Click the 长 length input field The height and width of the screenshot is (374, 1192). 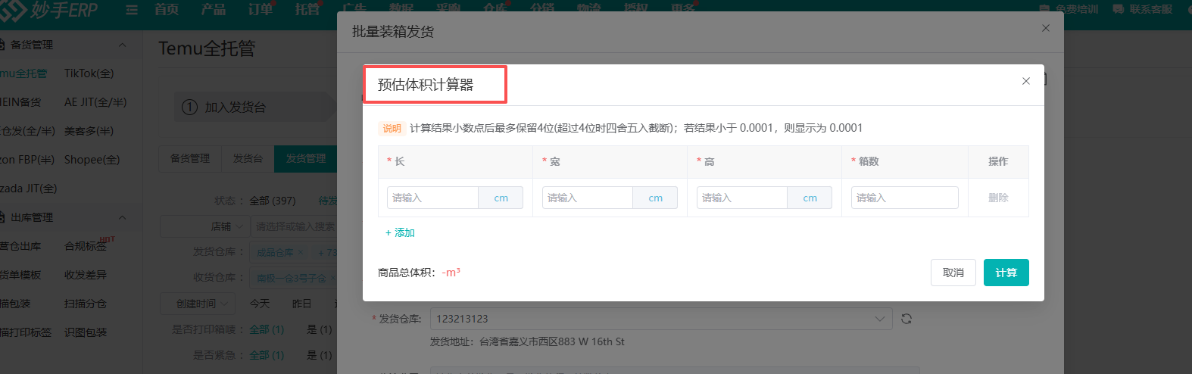coord(432,198)
